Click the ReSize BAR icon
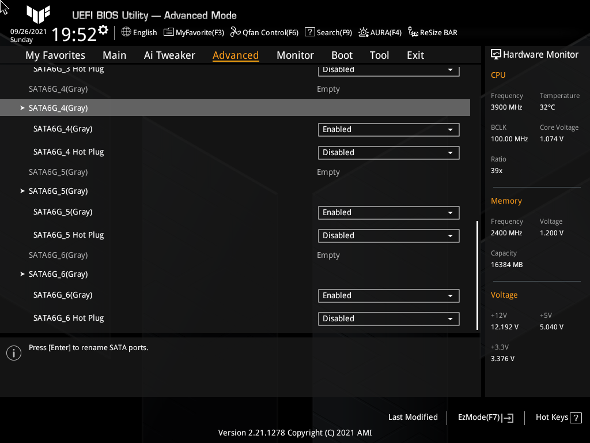Image resolution: width=590 pixels, height=443 pixels. pos(413,32)
